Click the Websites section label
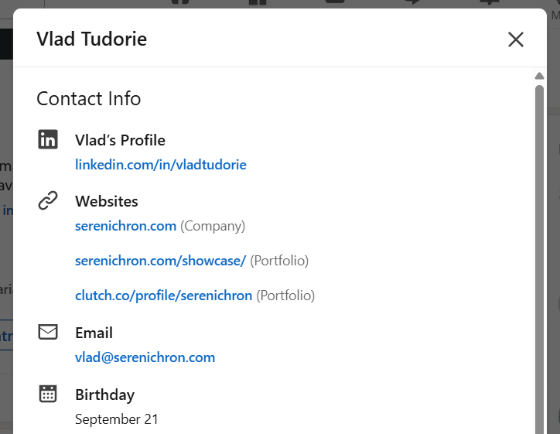The height and width of the screenshot is (434, 560). [x=107, y=201]
